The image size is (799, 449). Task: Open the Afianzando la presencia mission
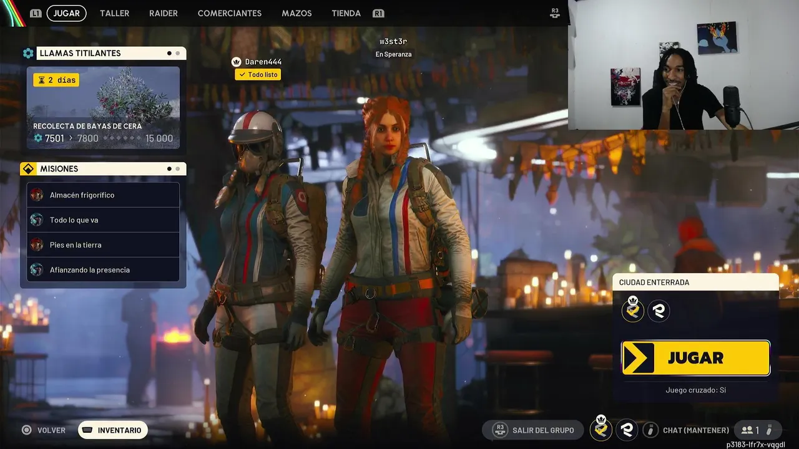(103, 270)
